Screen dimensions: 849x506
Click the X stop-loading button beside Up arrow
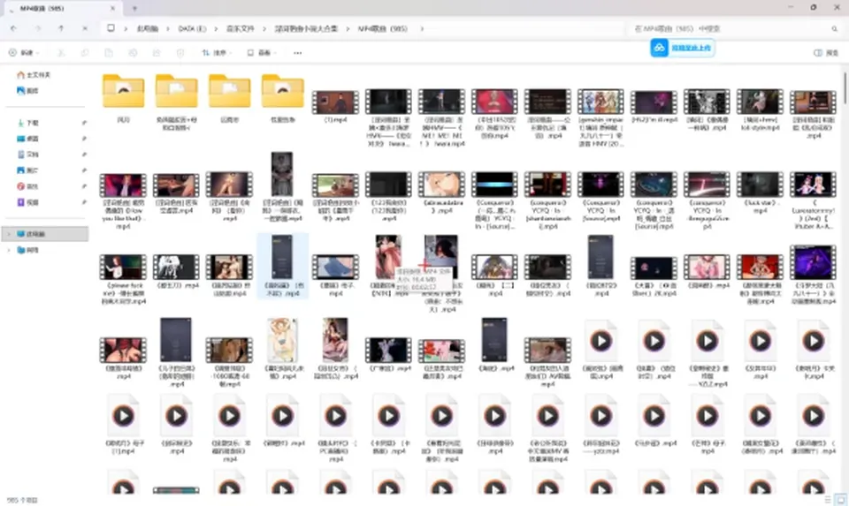point(85,28)
